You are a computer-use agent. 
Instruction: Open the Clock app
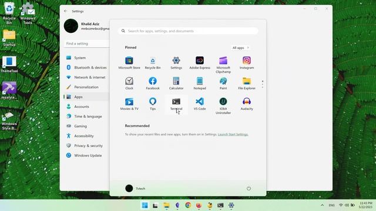(129, 83)
